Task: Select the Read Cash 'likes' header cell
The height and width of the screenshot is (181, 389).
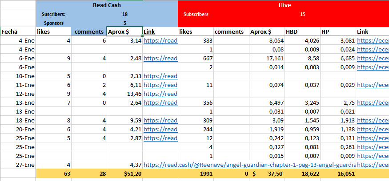Action: point(54,31)
